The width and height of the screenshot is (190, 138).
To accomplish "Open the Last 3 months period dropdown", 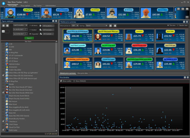I will pyautogui.click(x=20, y=25).
